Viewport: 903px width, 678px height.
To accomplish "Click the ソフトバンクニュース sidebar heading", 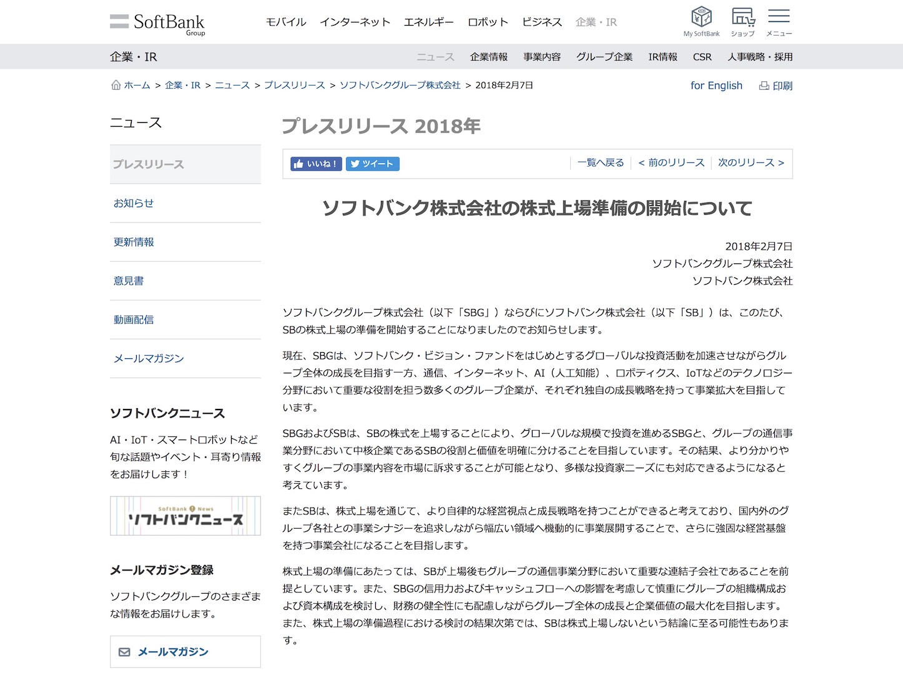I will coord(167,413).
